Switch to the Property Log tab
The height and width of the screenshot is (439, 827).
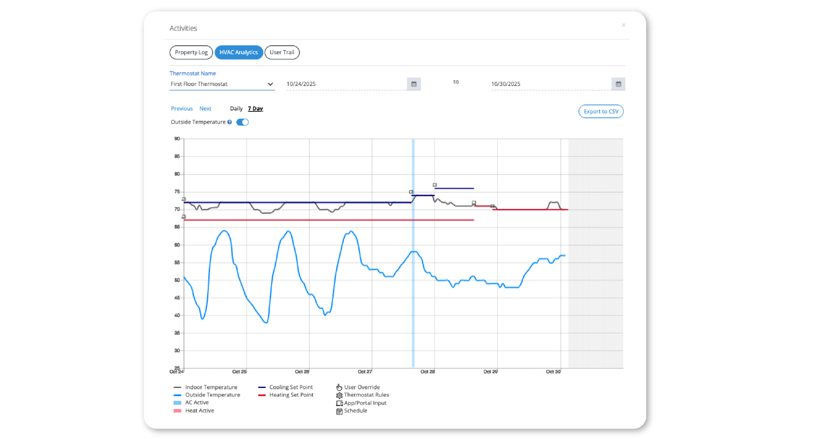(191, 52)
